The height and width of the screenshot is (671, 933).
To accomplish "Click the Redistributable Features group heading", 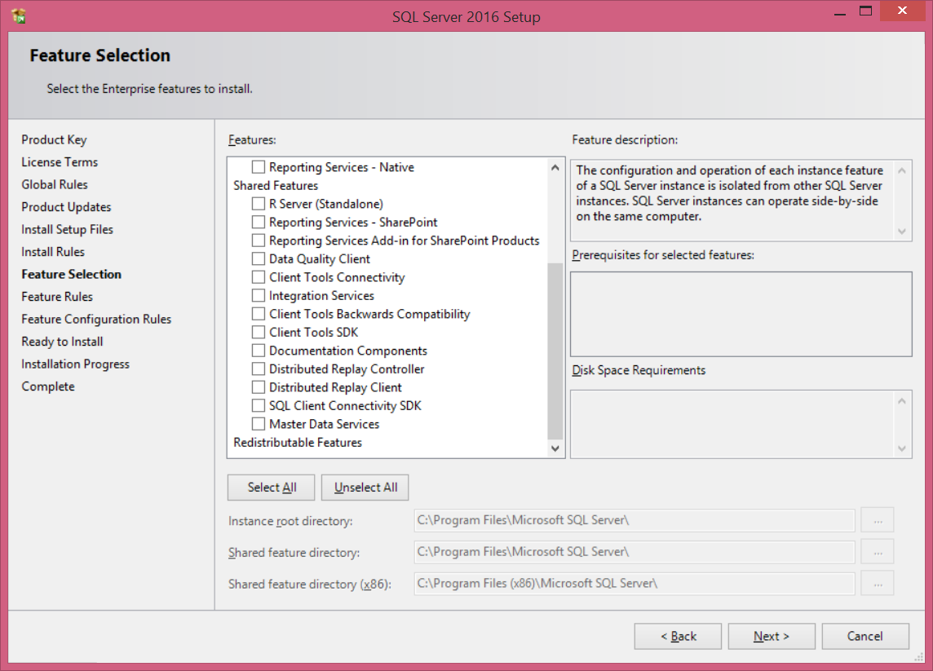I will click(298, 443).
